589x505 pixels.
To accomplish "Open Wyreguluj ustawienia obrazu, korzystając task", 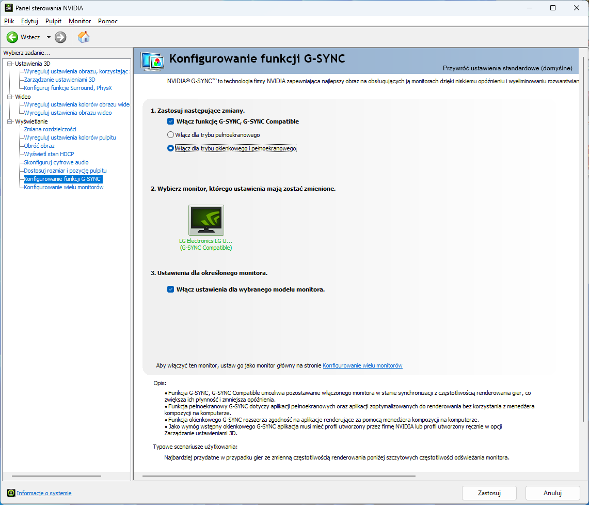I will point(76,71).
